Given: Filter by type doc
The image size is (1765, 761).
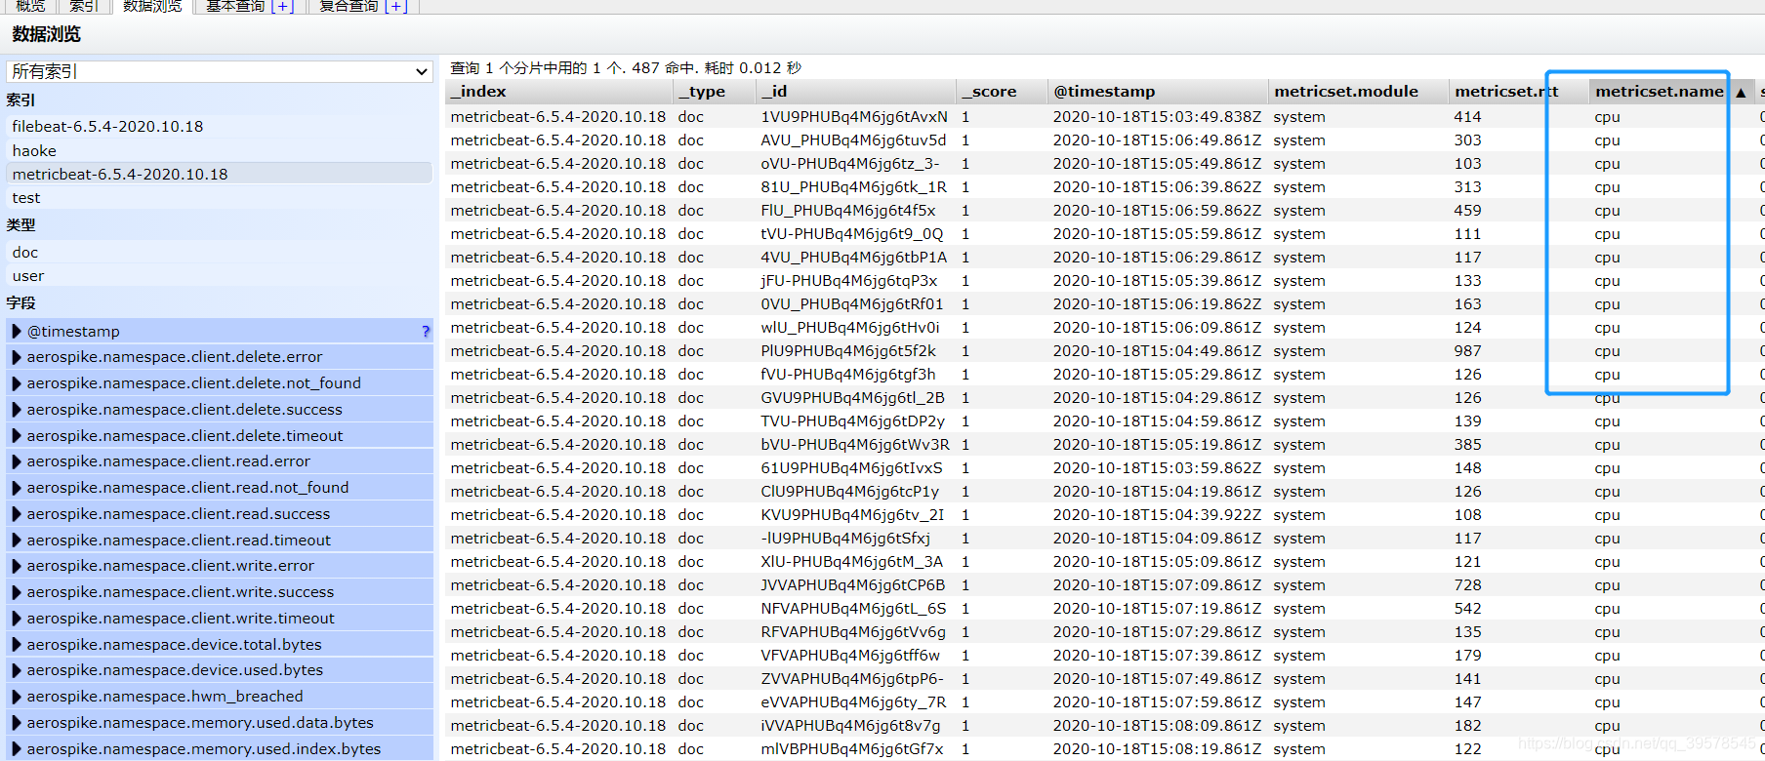Looking at the screenshot, I should [220, 252].
